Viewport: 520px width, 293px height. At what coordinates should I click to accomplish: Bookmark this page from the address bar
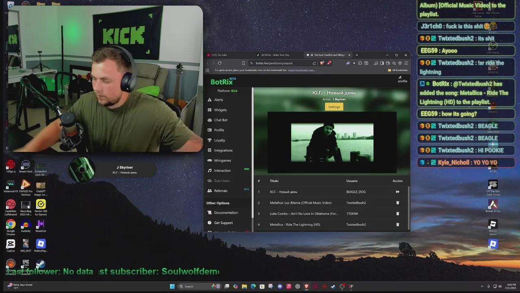[243, 63]
